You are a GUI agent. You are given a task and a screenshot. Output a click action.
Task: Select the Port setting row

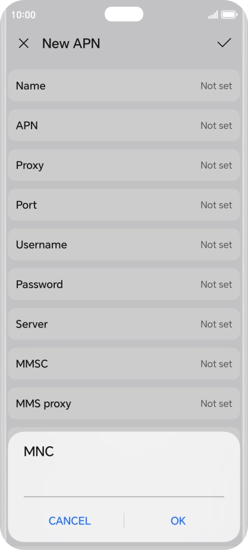point(124,205)
